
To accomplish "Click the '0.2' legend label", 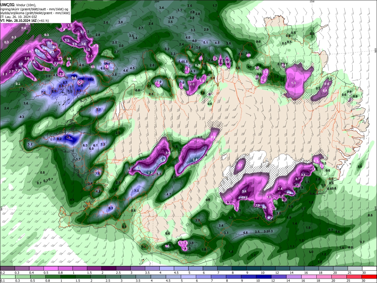I will click(2, 273).
